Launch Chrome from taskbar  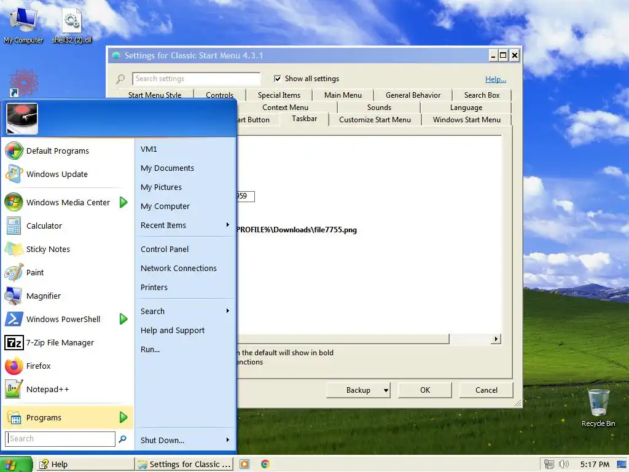(x=265, y=464)
